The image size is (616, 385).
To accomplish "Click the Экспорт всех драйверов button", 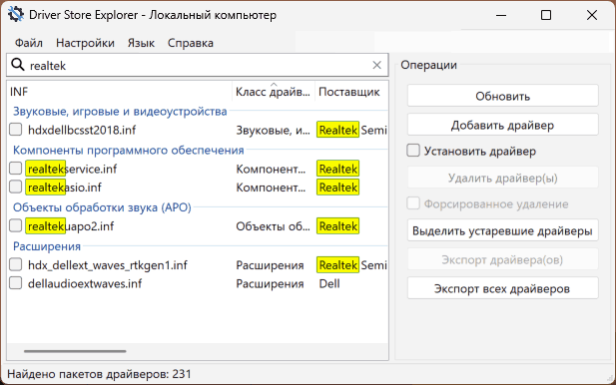I will tap(503, 288).
